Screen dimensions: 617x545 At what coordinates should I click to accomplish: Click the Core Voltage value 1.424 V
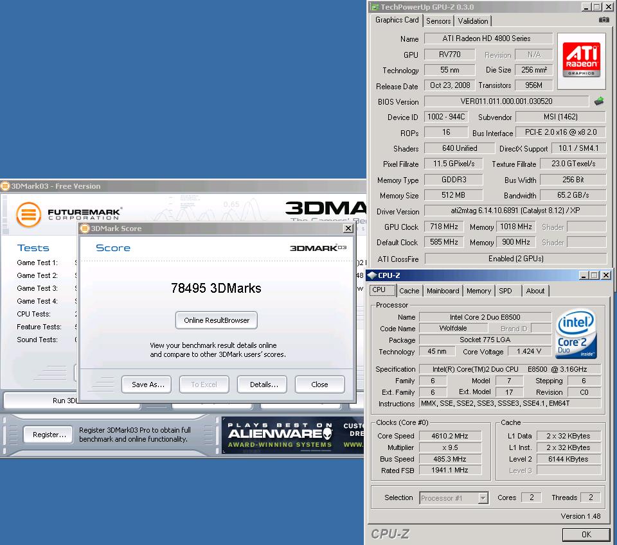pos(529,351)
